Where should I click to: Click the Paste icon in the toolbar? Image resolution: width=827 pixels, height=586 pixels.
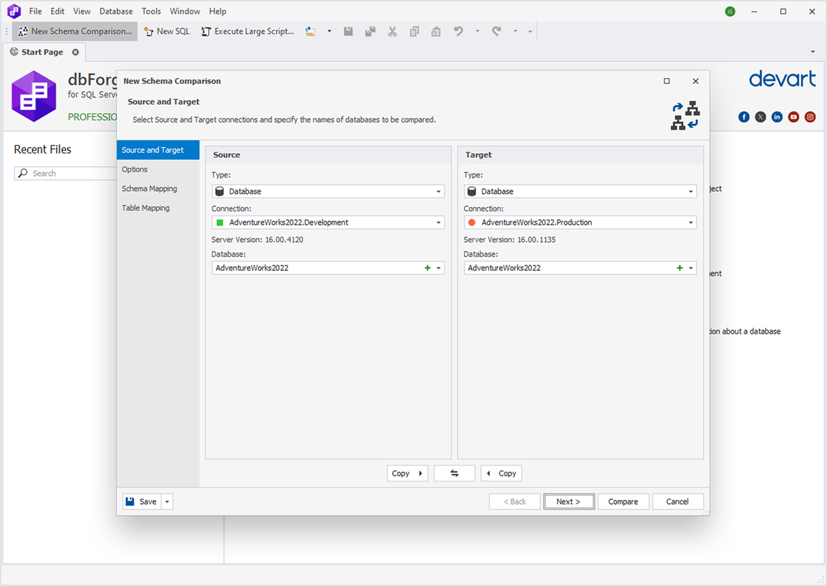(436, 31)
